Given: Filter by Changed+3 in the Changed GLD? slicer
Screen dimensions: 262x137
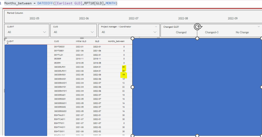Looking at the screenshot, I should 212,32.
